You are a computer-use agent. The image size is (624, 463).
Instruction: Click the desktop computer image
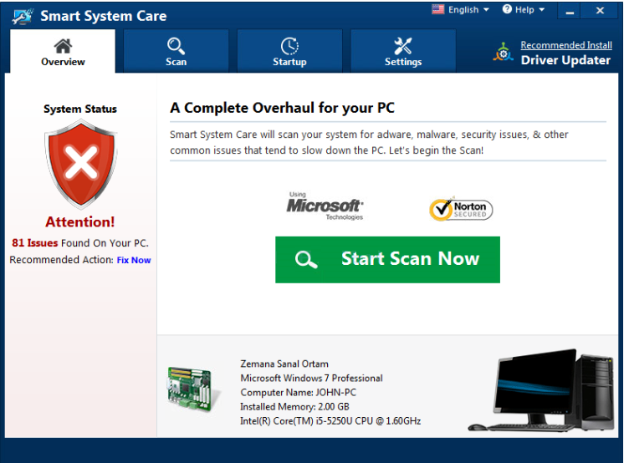click(542, 390)
